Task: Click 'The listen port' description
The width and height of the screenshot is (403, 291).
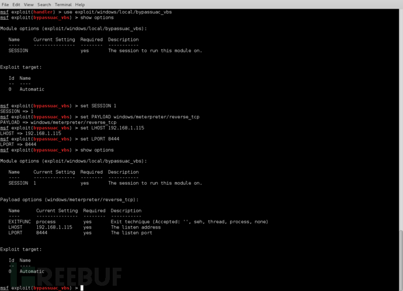Action: click(131, 233)
